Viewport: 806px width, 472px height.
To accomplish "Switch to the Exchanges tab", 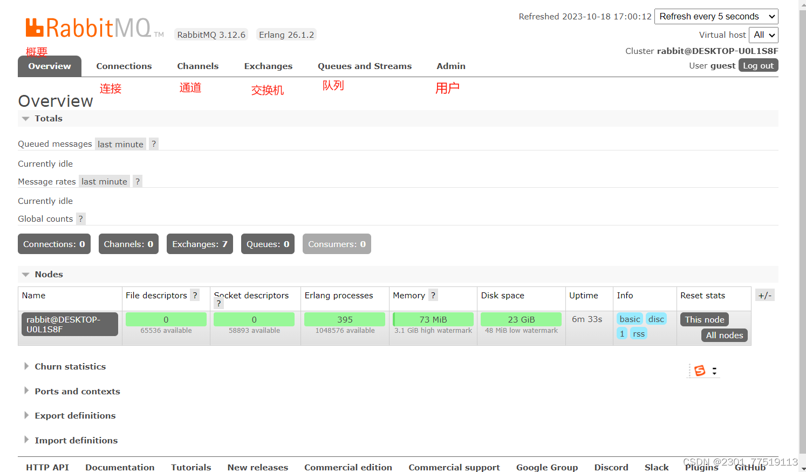I will click(268, 66).
